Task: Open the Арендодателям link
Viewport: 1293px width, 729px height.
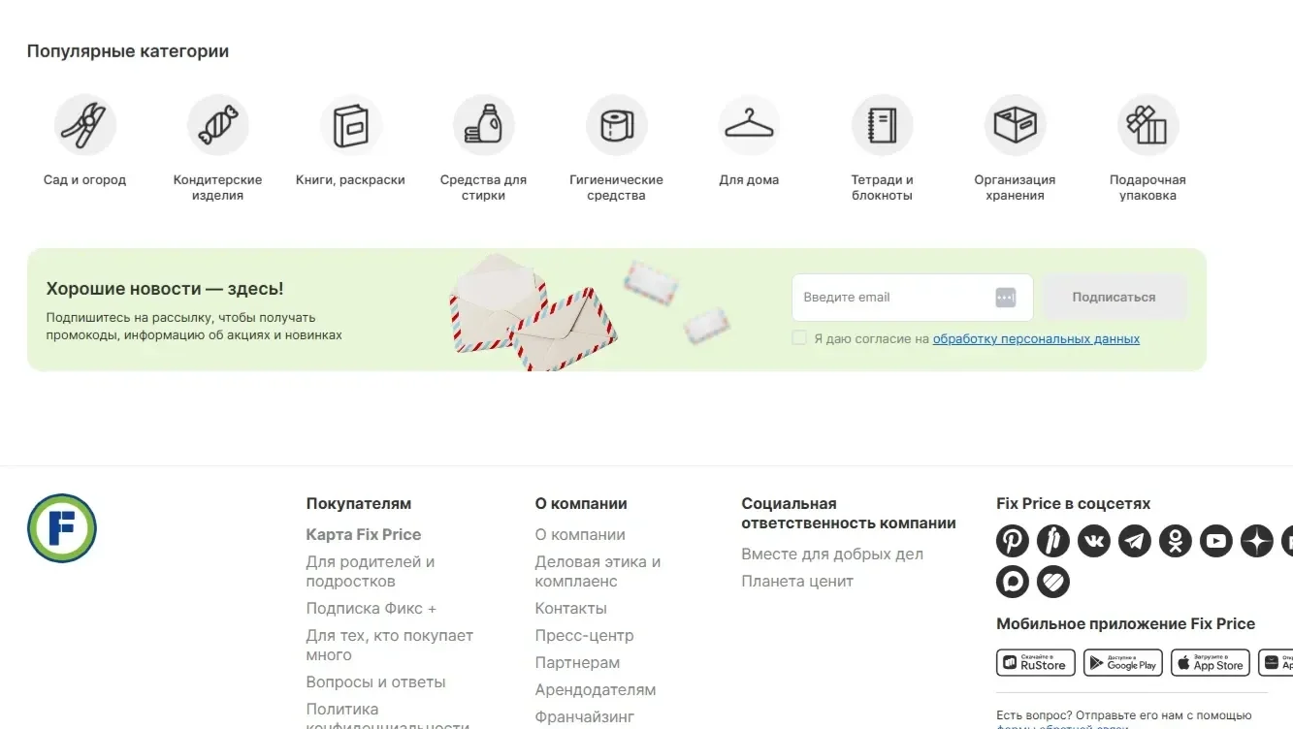Action: click(x=596, y=690)
